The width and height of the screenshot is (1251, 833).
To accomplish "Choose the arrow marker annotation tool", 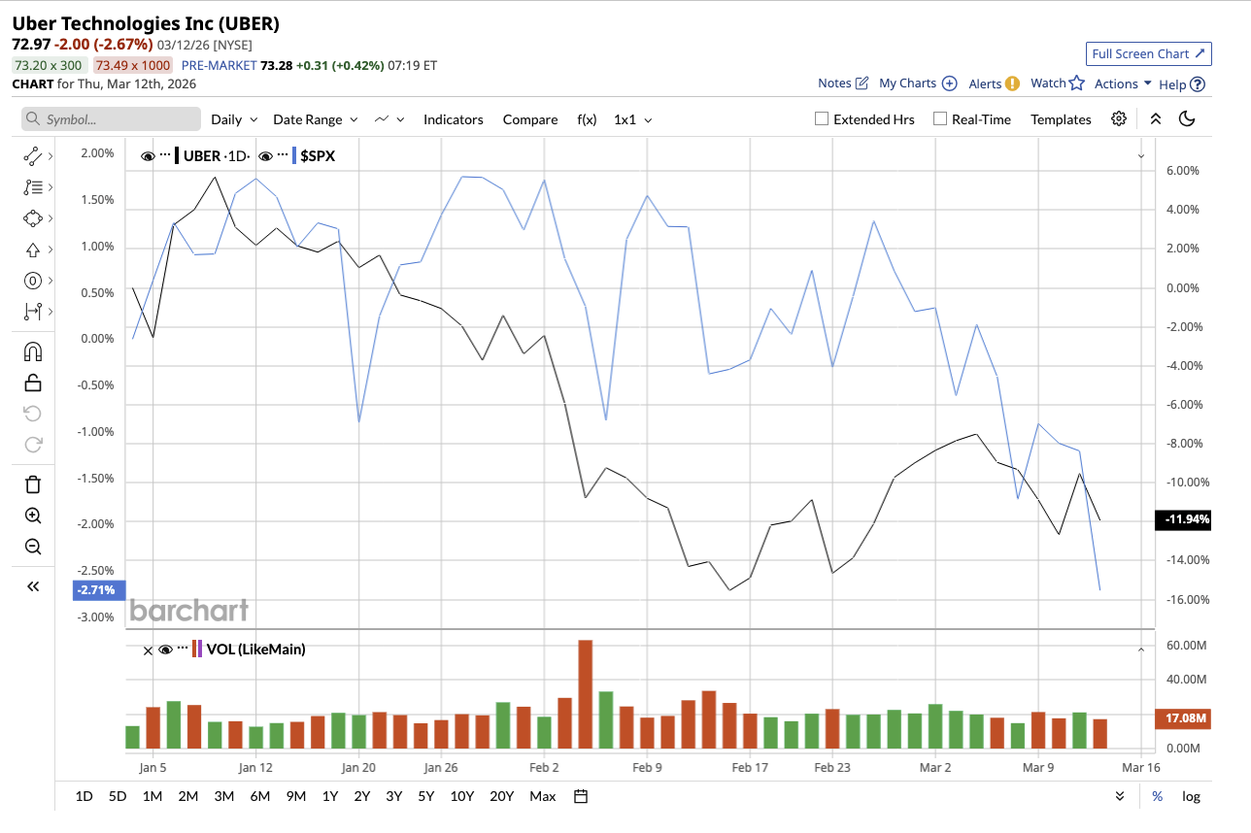I will (33, 250).
